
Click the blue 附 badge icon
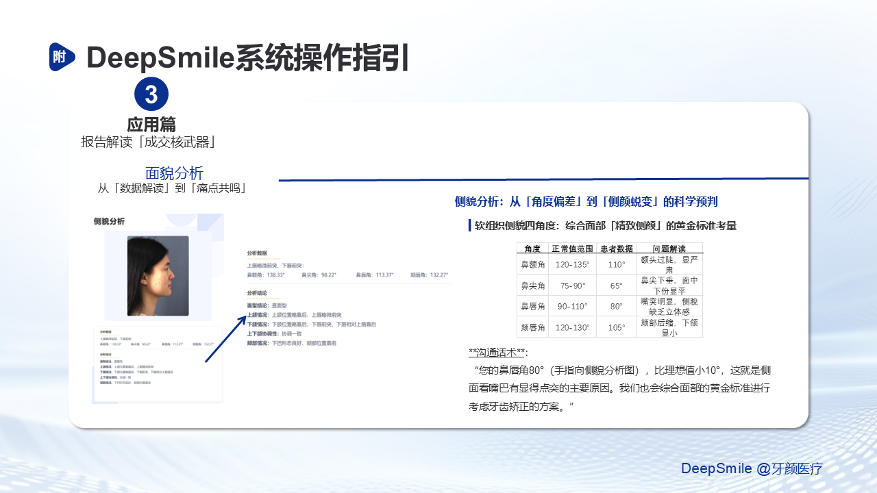tap(61, 57)
